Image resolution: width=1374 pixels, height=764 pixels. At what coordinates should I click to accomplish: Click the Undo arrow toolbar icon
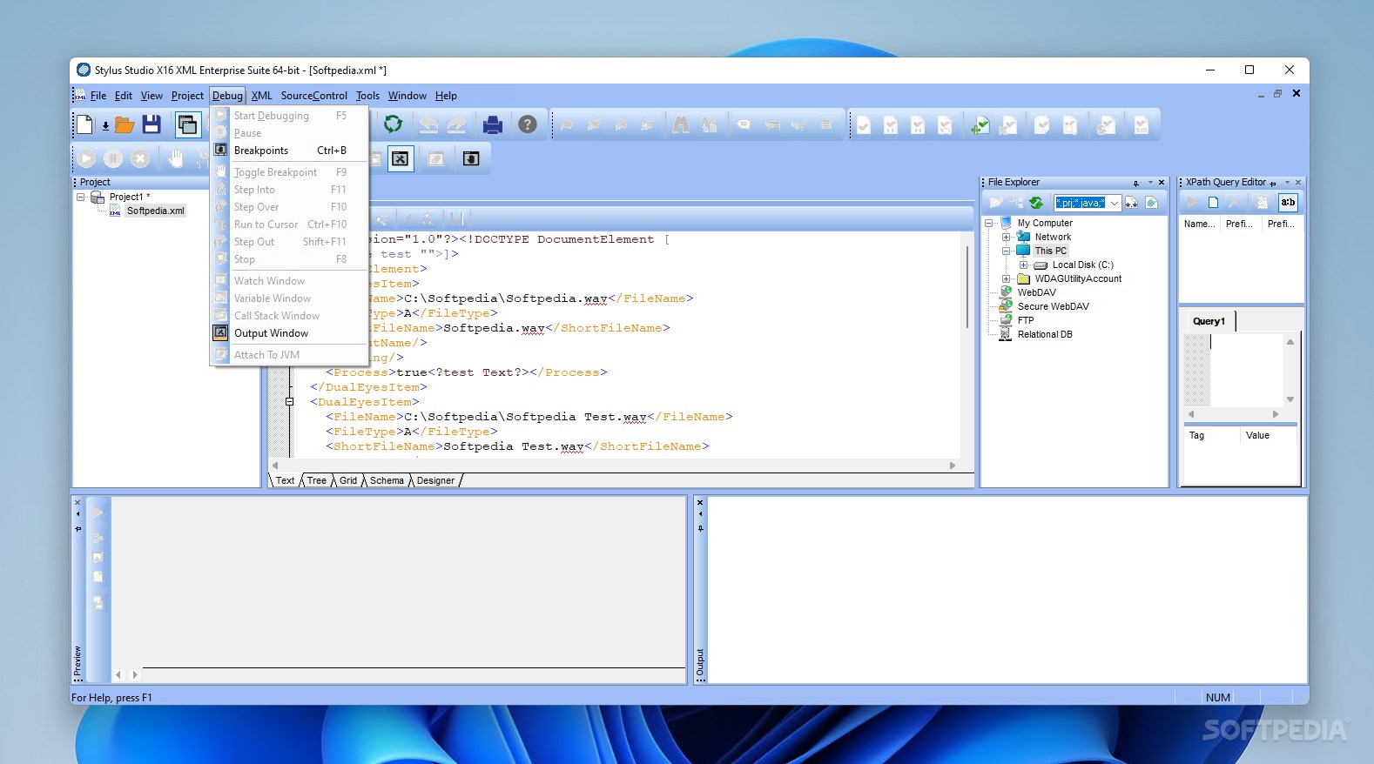point(428,124)
